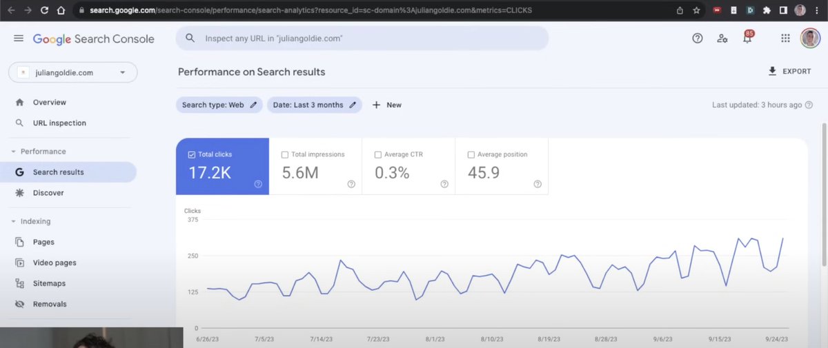
Task: Click help icon on Average CTR card
Action: [x=444, y=184]
